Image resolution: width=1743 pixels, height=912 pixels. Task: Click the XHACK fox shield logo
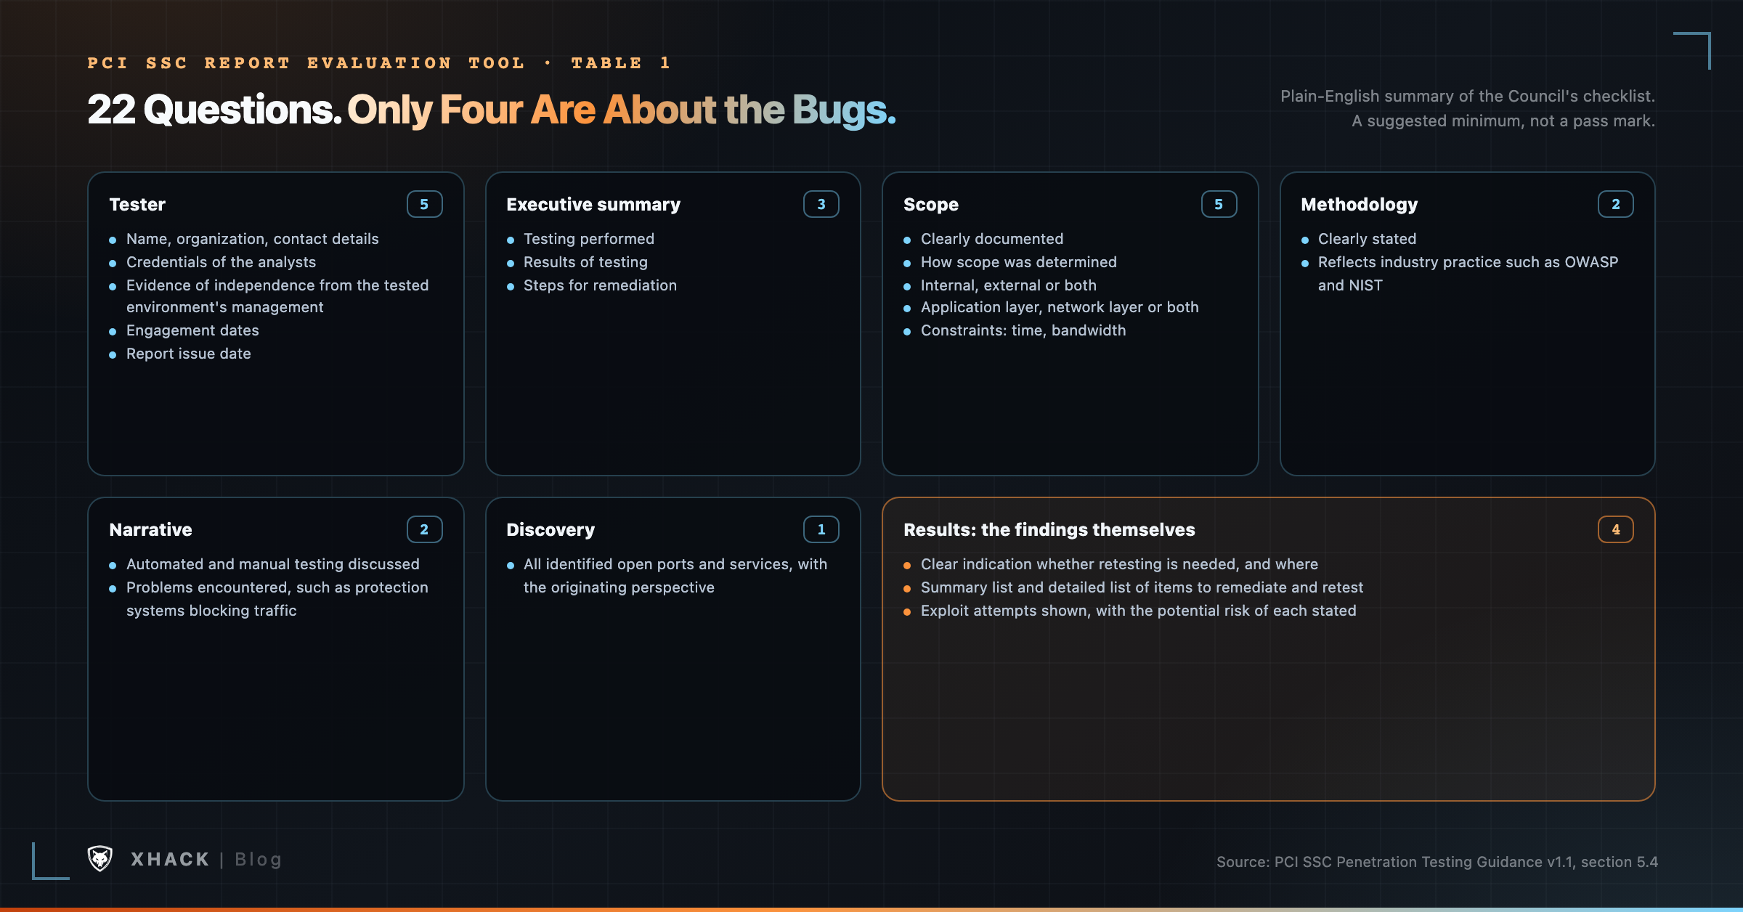[100, 858]
